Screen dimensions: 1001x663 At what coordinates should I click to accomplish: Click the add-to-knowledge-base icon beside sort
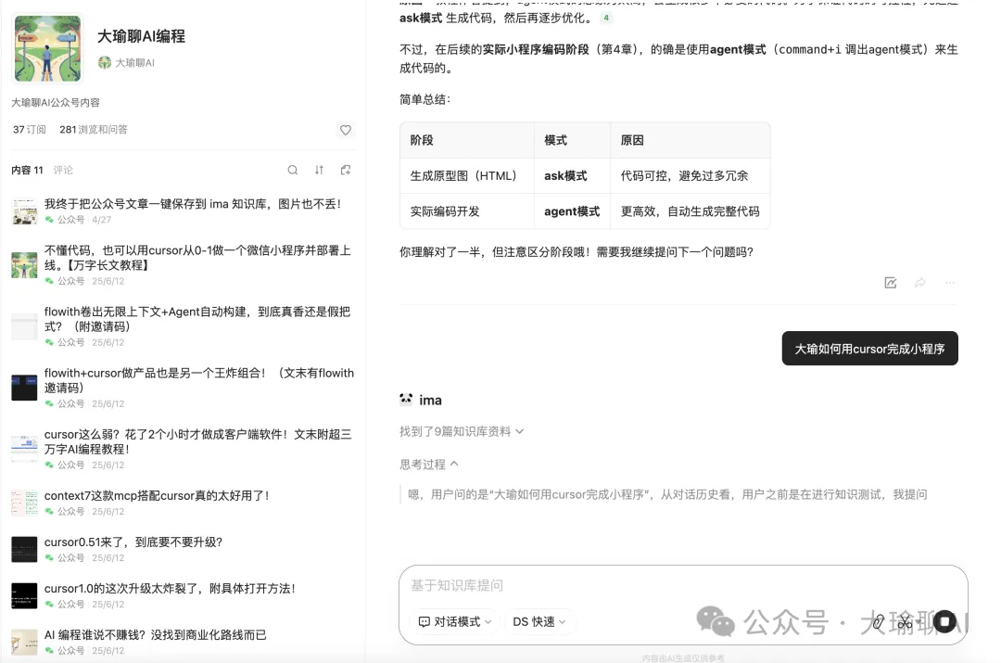(x=346, y=170)
